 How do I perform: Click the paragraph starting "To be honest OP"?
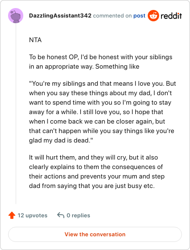tap(101, 62)
